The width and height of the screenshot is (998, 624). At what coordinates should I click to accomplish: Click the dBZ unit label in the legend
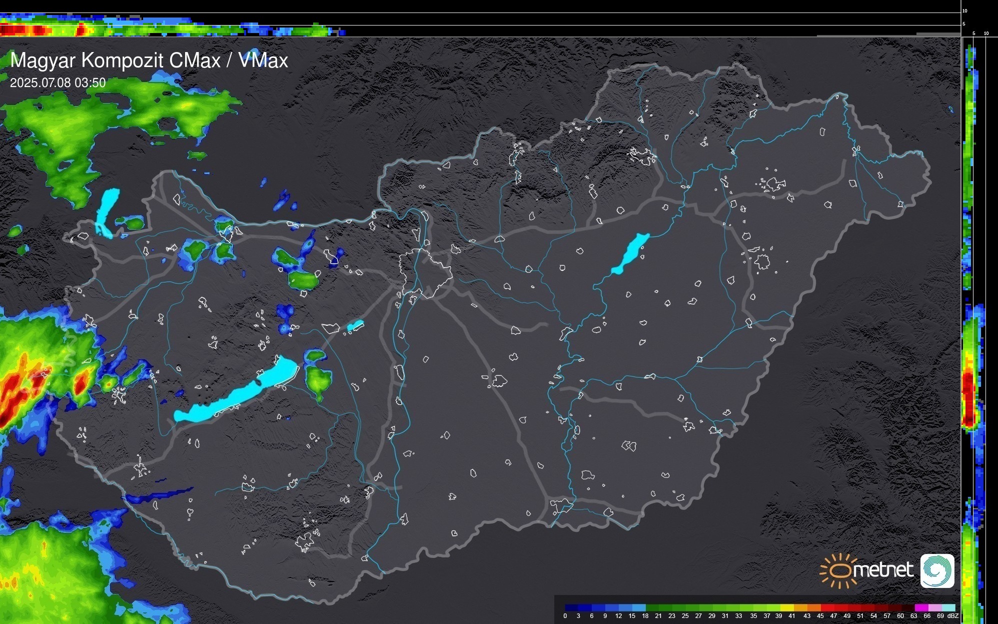953,616
